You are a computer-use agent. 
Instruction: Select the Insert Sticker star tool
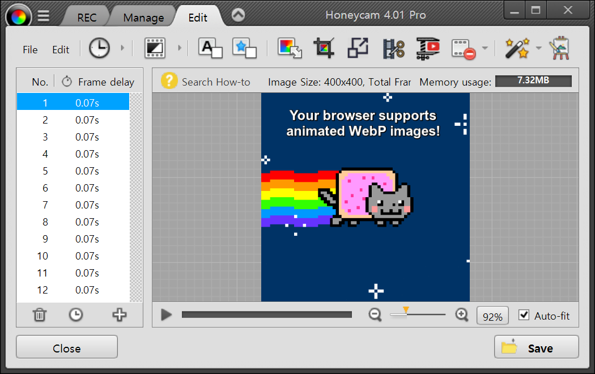tap(244, 48)
